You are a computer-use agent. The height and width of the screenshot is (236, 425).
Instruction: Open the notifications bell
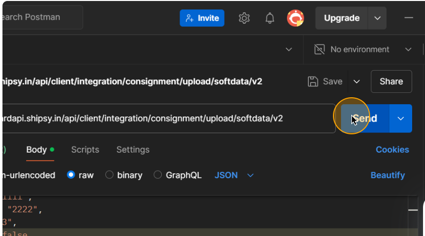click(270, 18)
